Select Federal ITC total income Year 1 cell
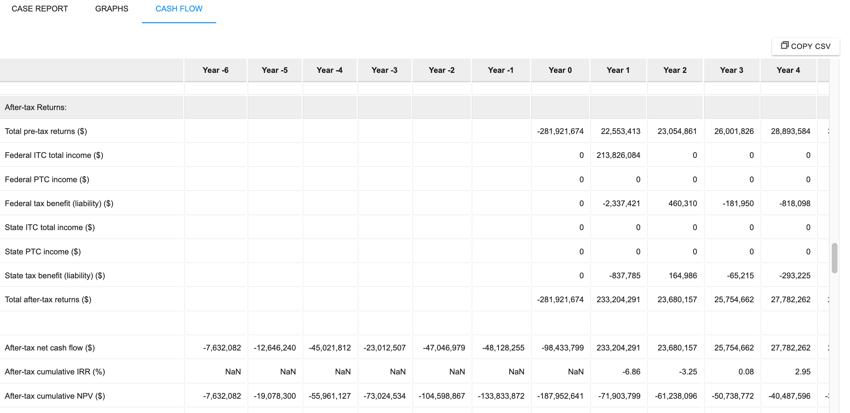The height and width of the screenshot is (413, 850). pos(618,155)
